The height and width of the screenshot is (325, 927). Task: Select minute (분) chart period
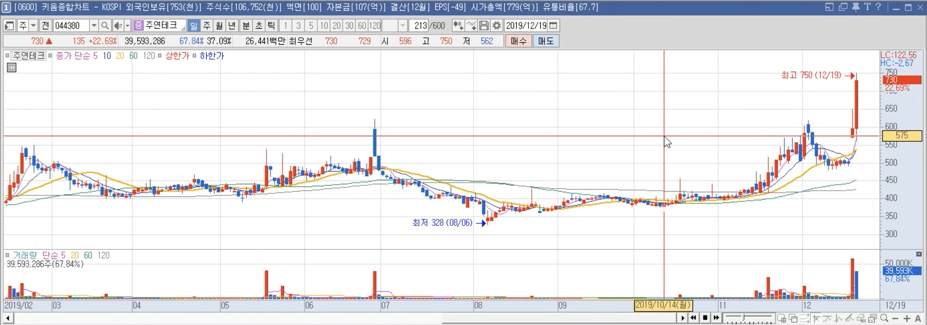pyautogui.click(x=246, y=26)
